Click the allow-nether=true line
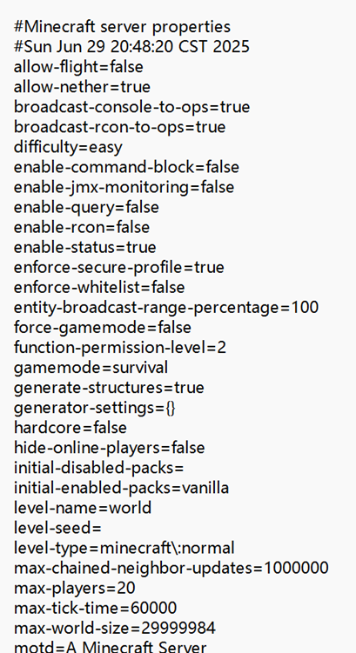This screenshot has width=356, height=653. pos(82,87)
